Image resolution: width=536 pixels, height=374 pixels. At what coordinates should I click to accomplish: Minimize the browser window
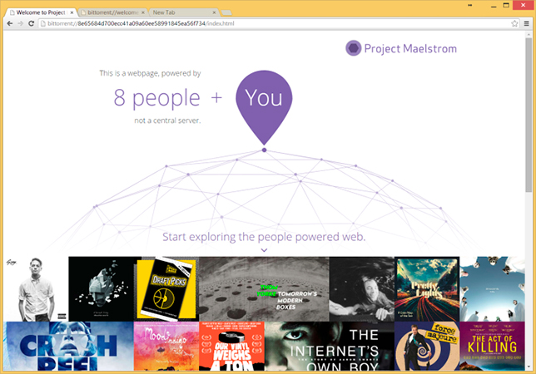point(494,6)
